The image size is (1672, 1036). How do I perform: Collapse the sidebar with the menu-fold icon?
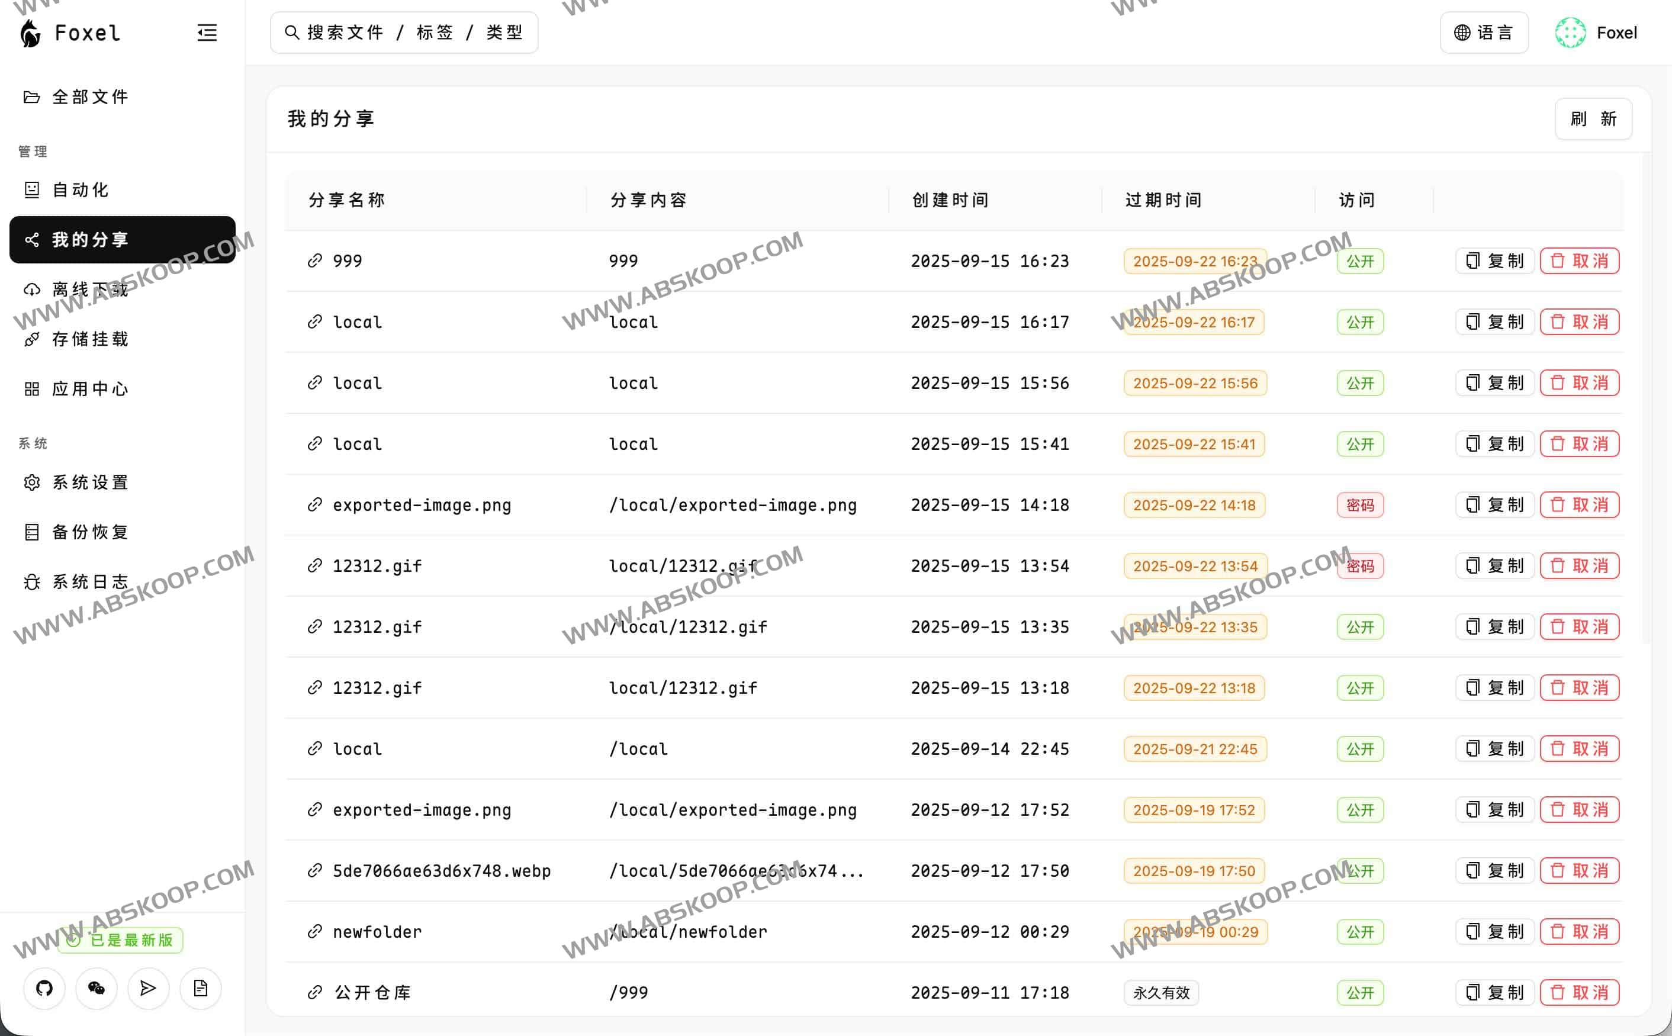click(207, 33)
